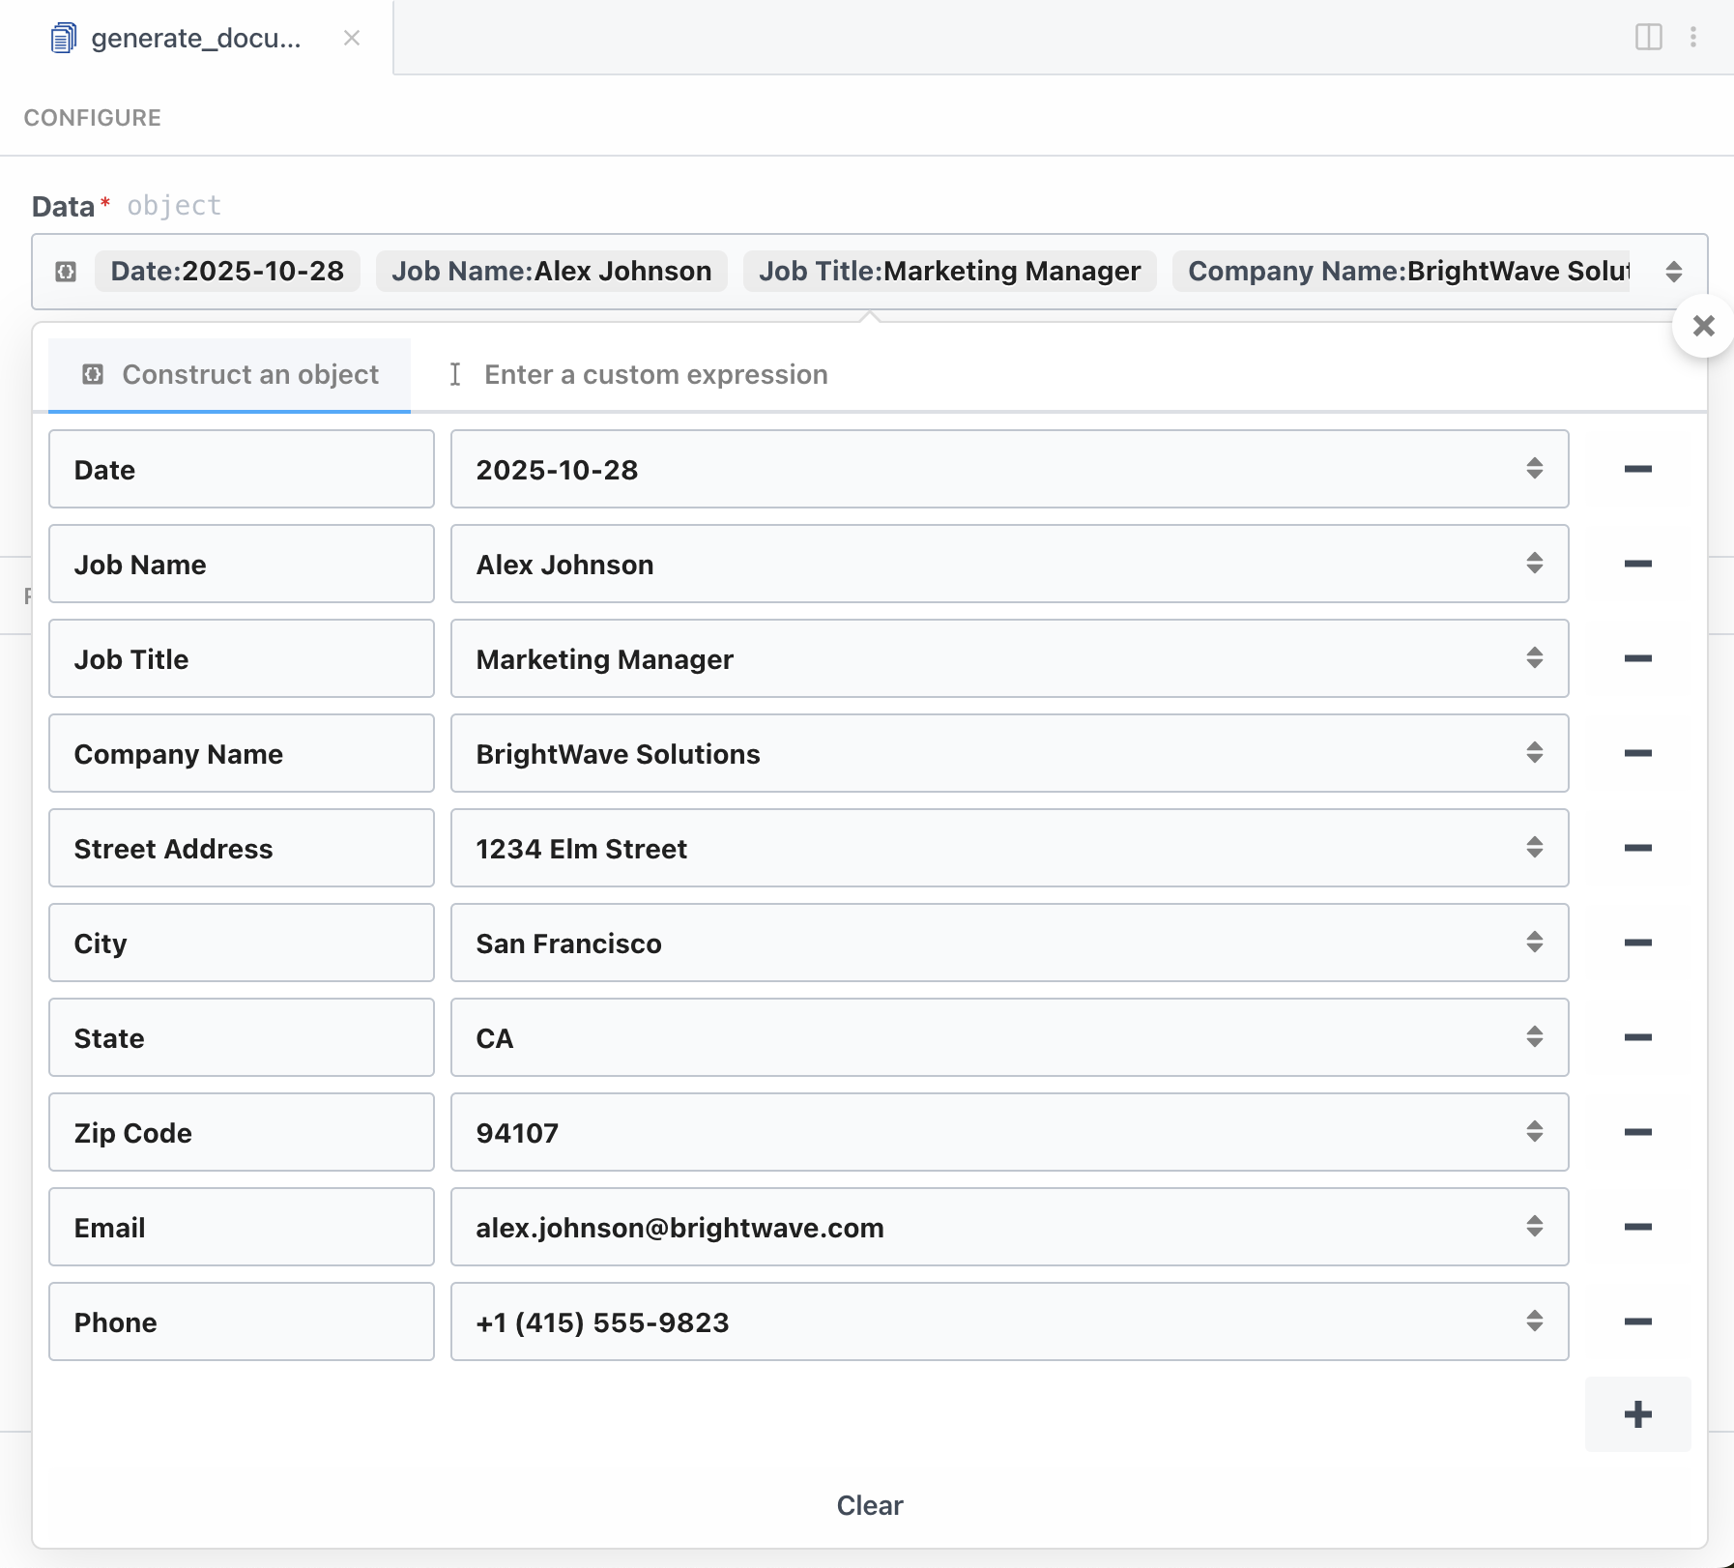Click the Street Address key input field
The width and height of the screenshot is (1734, 1568).
tap(241, 848)
